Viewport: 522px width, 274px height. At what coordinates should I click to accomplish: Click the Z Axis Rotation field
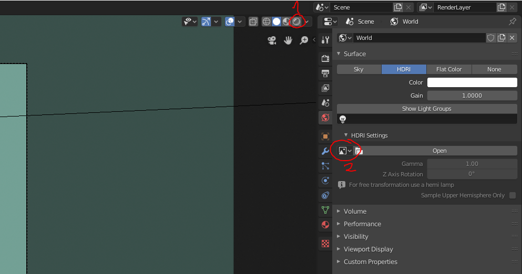click(472, 174)
